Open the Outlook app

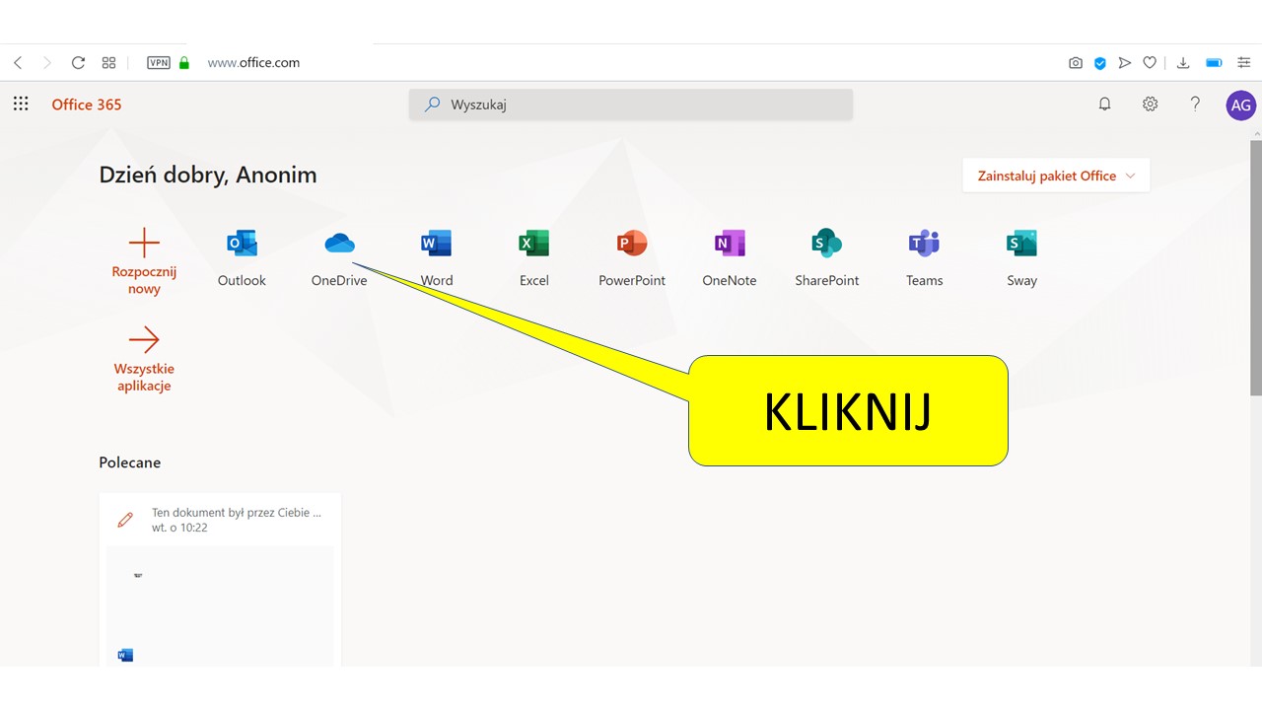242,258
